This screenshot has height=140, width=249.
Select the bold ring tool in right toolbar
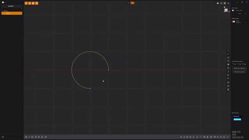[x=228, y=82]
